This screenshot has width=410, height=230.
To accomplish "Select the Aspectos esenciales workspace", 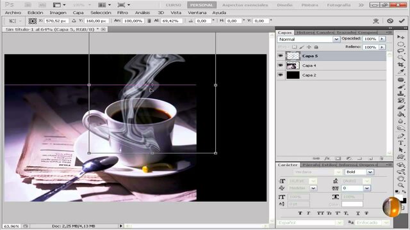I will 245,5.
